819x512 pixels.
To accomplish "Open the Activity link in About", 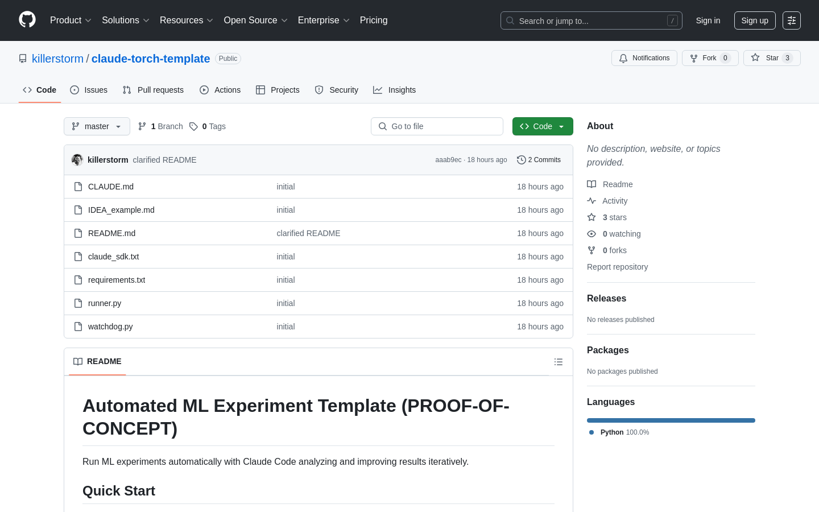I will coord(607,201).
